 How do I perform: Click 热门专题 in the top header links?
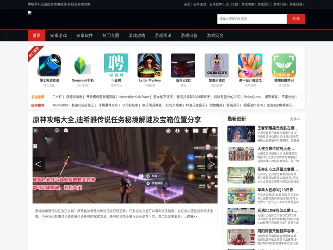click(x=232, y=4)
